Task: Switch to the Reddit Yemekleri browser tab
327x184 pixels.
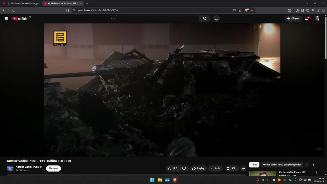Action: 21,3
